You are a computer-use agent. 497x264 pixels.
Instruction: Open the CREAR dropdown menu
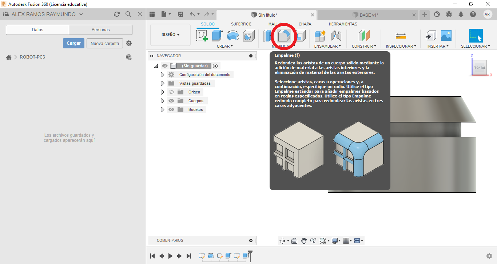tap(225, 46)
